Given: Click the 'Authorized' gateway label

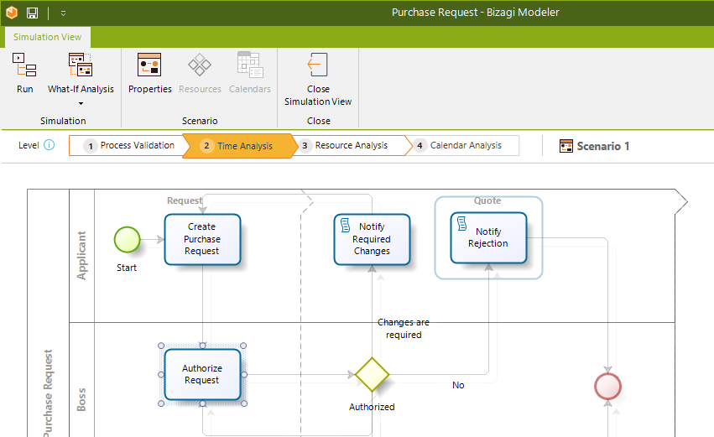Looking at the screenshot, I should [372, 407].
